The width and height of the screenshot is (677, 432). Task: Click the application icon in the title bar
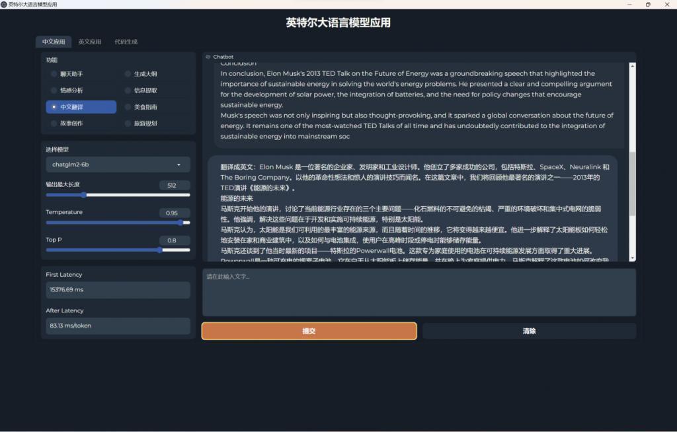(x=5, y=4)
